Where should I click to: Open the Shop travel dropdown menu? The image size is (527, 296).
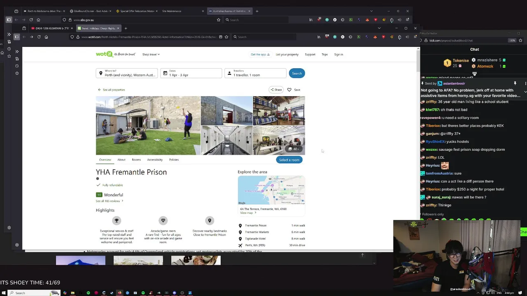point(151,54)
